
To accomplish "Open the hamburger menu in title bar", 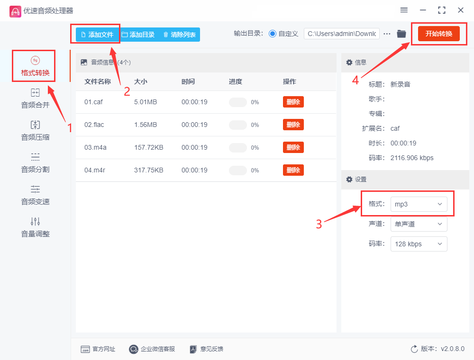I will click(404, 10).
